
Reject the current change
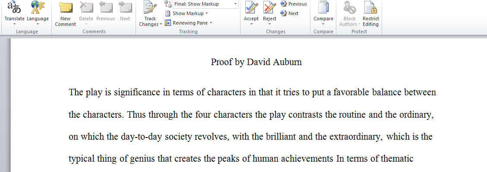tap(269, 11)
